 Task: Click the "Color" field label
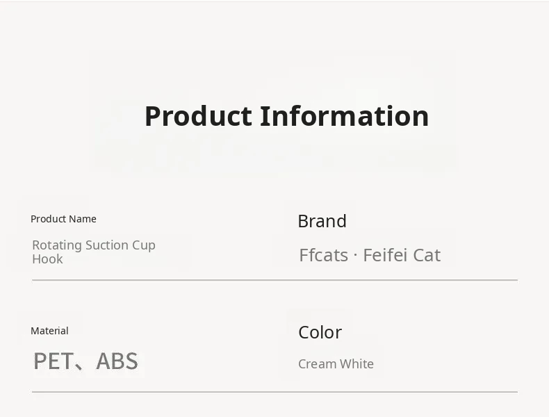320,332
